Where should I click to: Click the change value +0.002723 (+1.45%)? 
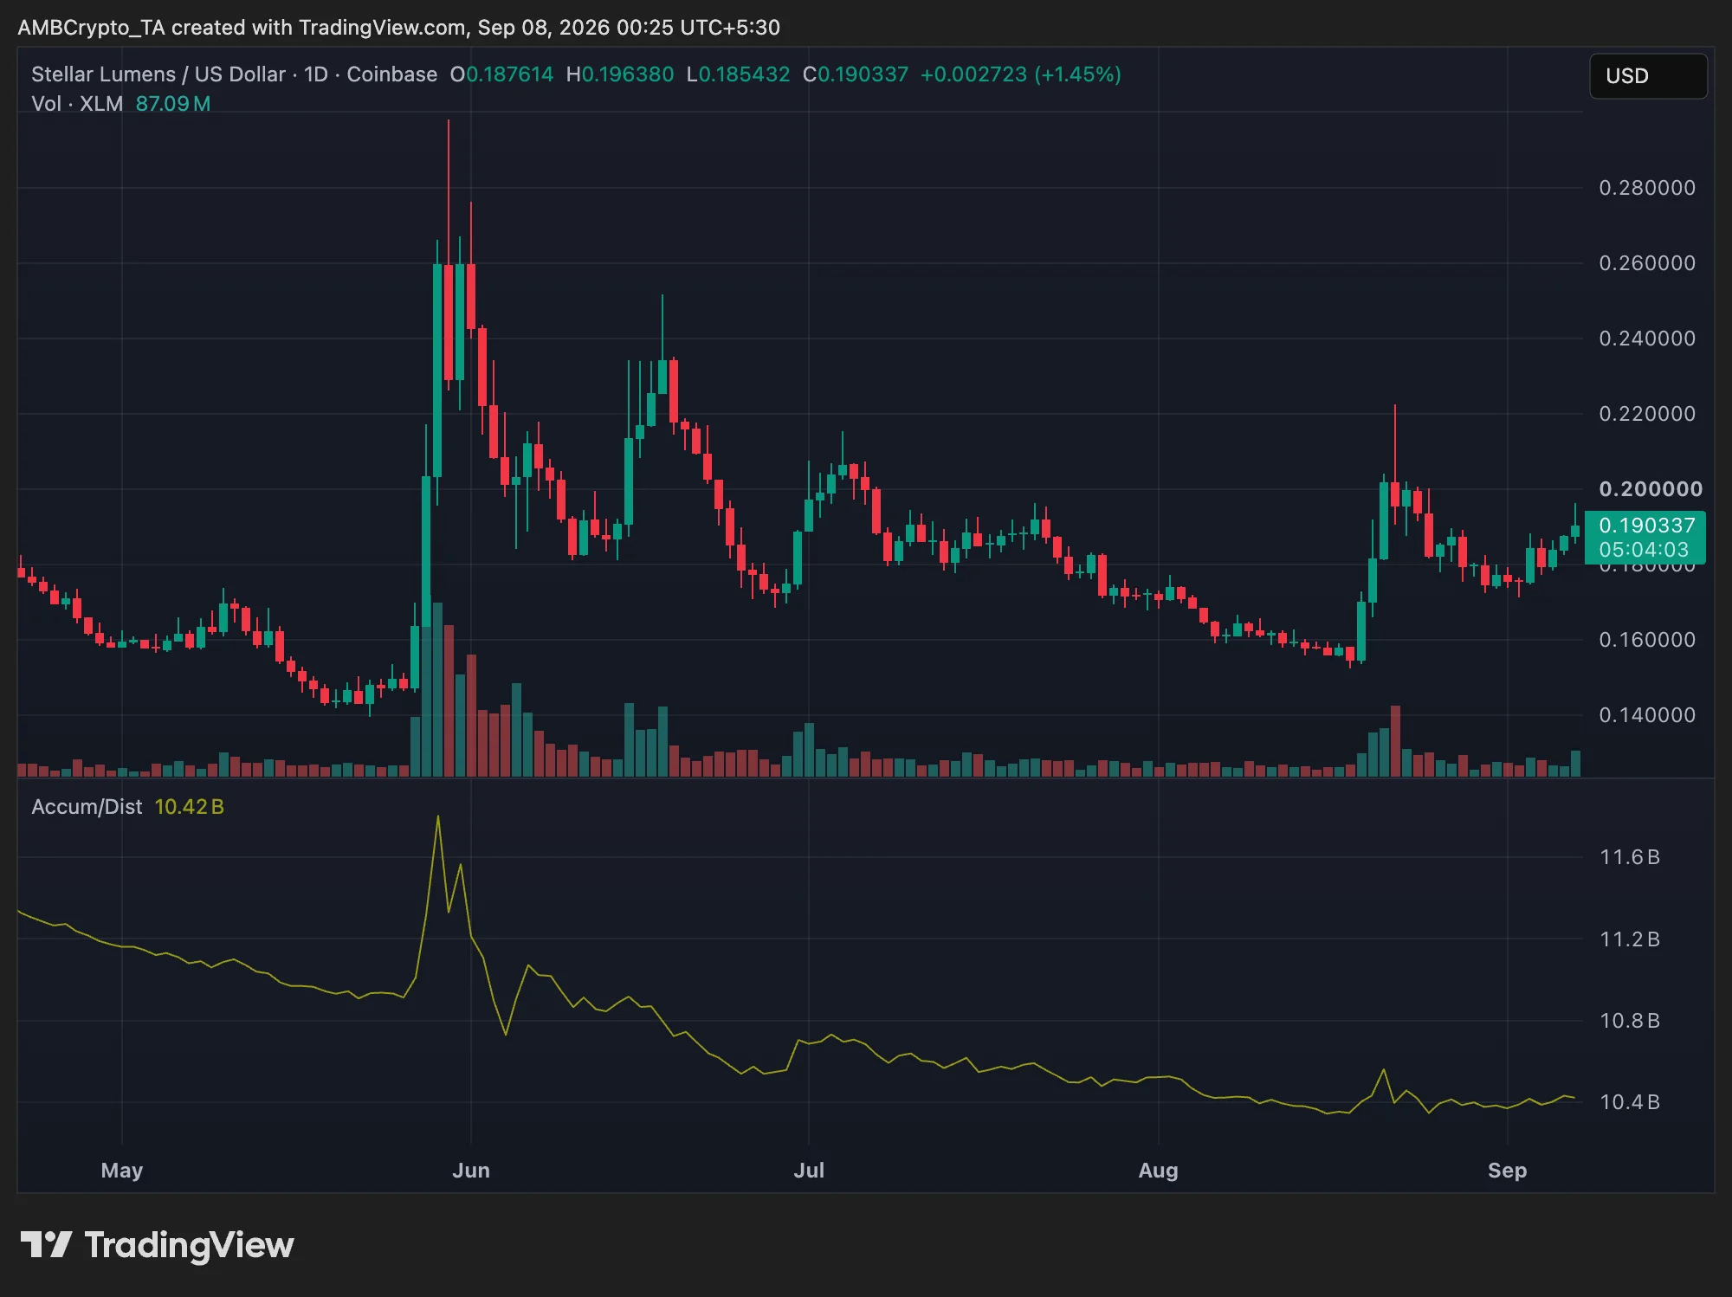1020,74
